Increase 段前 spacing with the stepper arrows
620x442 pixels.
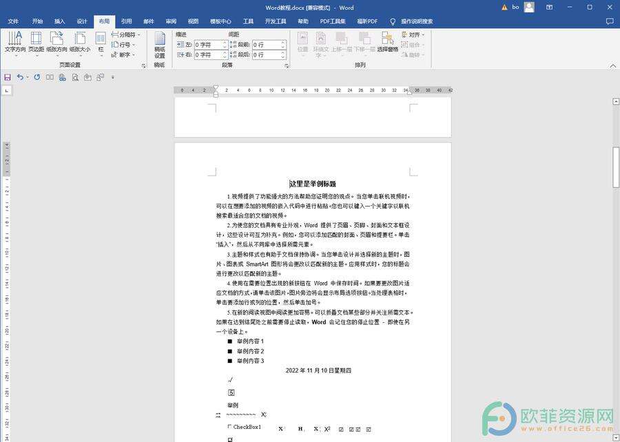pyautogui.click(x=283, y=43)
